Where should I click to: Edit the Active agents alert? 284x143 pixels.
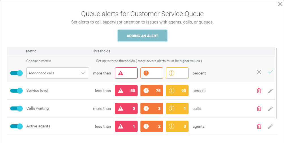270,126
